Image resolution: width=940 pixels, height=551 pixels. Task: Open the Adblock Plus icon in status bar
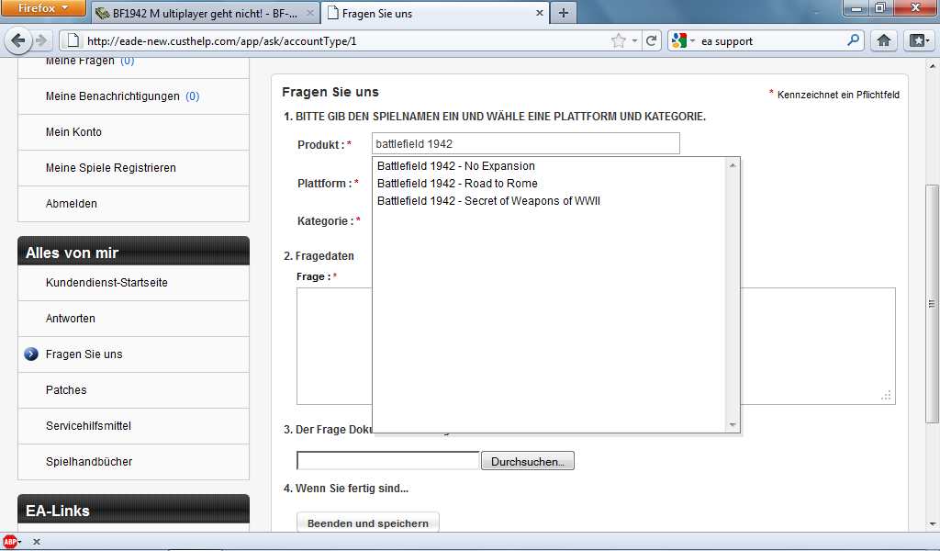click(10, 542)
